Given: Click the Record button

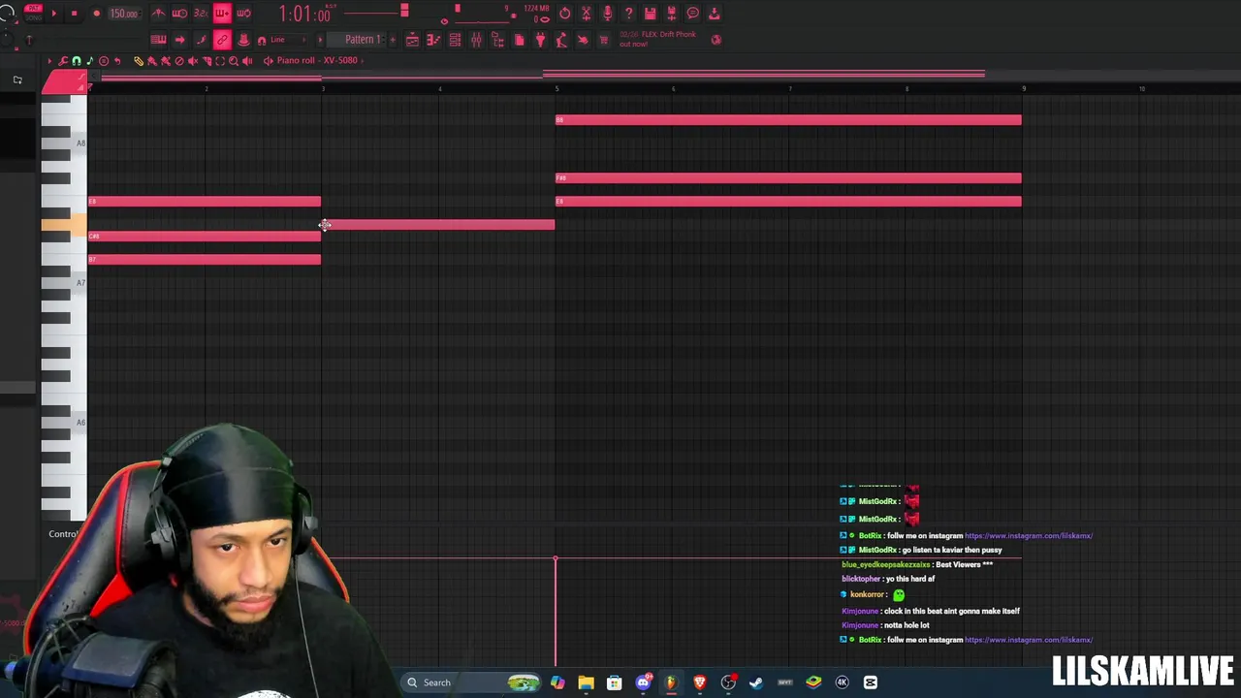Looking at the screenshot, I should (x=96, y=14).
